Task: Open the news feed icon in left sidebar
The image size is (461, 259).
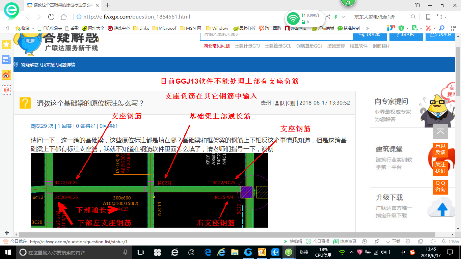Action: click(x=6, y=60)
